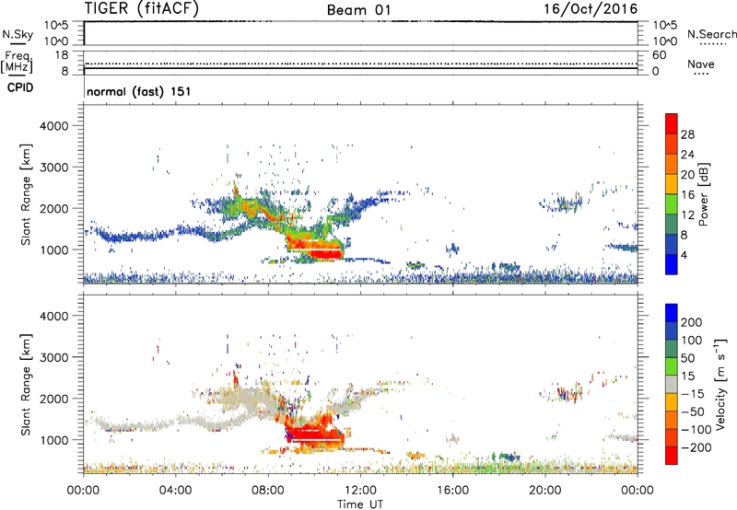The image size is (737, 510).
Task: Click the date "16/Oct/2016"
Action: point(591,9)
